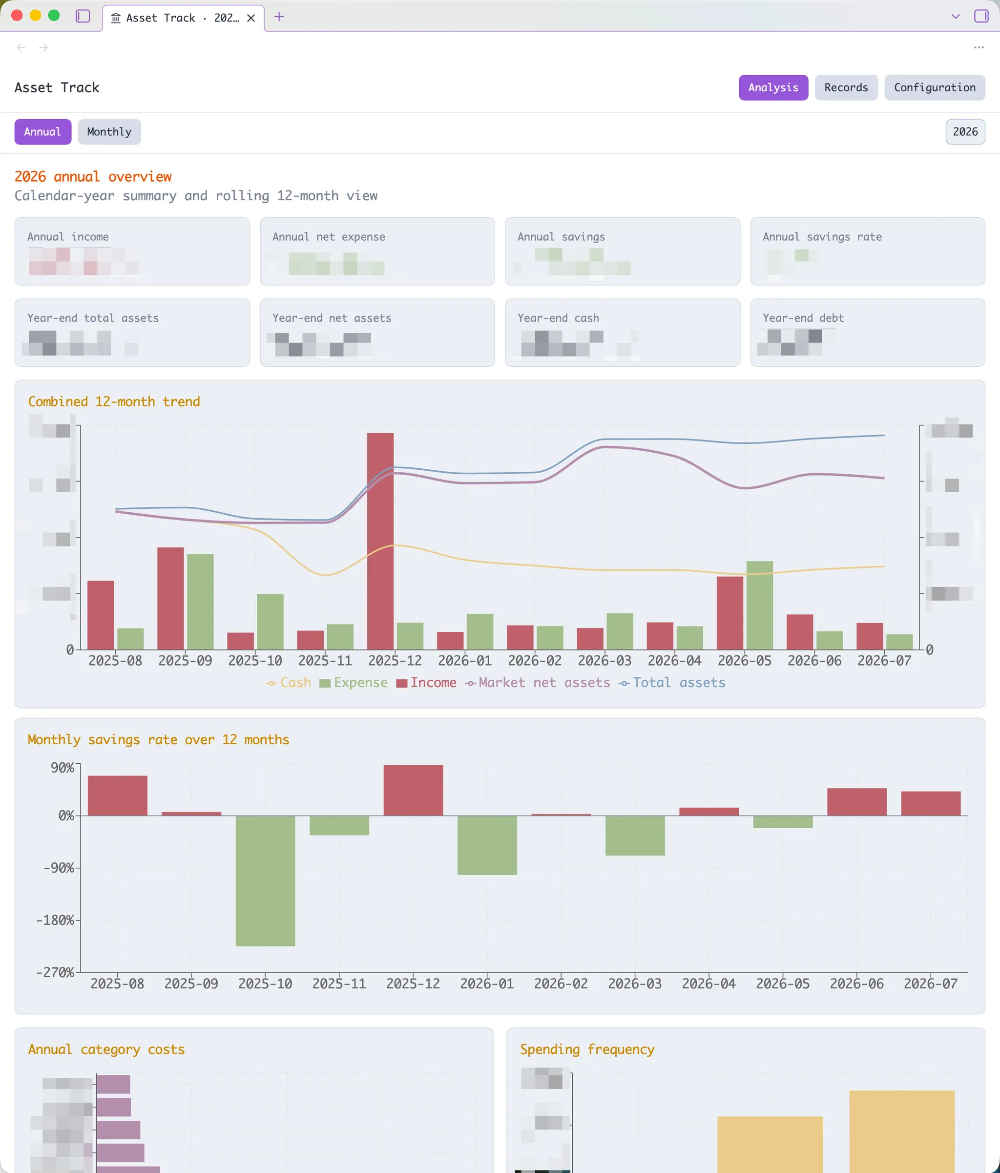Click the 2026-01 savings rate bar
Screen dimensions: 1000x1173
click(487, 845)
